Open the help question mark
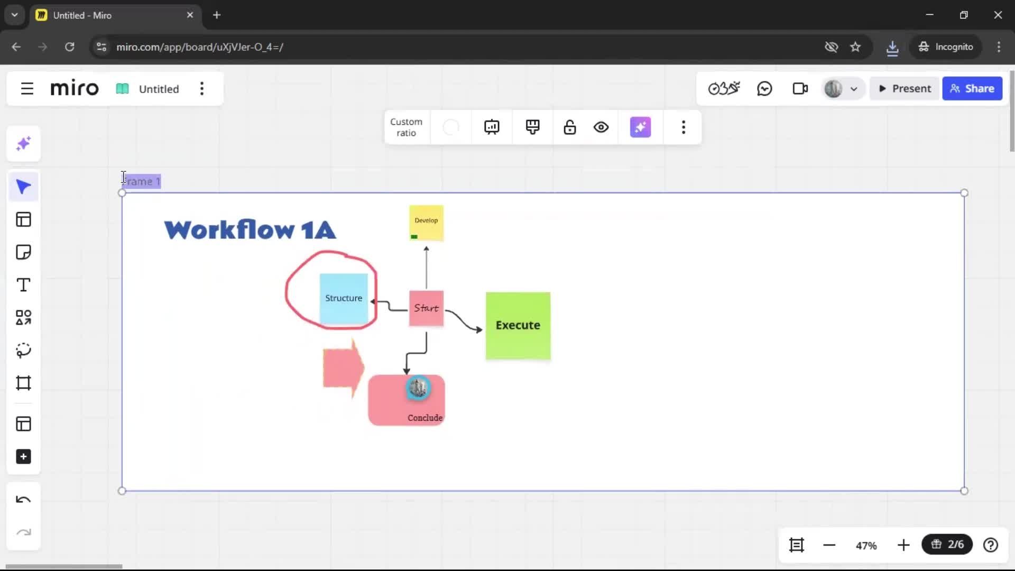The height and width of the screenshot is (571, 1015). point(991,545)
